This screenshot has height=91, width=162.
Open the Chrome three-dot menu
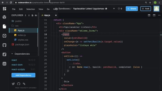pyautogui.click(x=159, y=3)
